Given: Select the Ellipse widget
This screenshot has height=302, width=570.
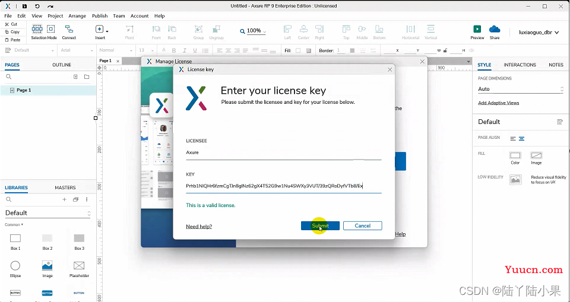Looking at the screenshot, I should 15,269.
